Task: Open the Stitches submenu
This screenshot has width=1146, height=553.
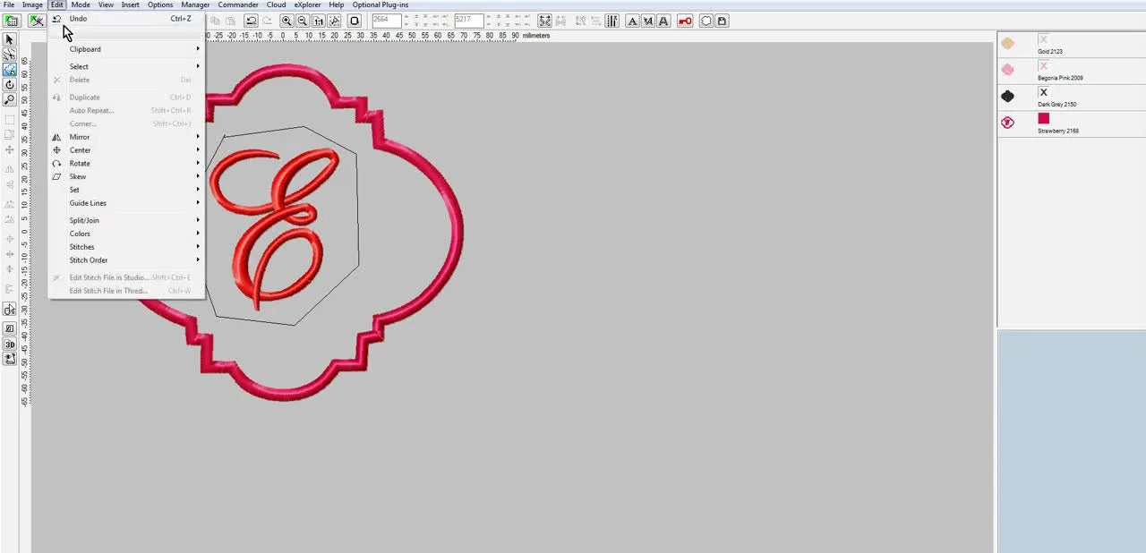Action: click(x=125, y=247)
